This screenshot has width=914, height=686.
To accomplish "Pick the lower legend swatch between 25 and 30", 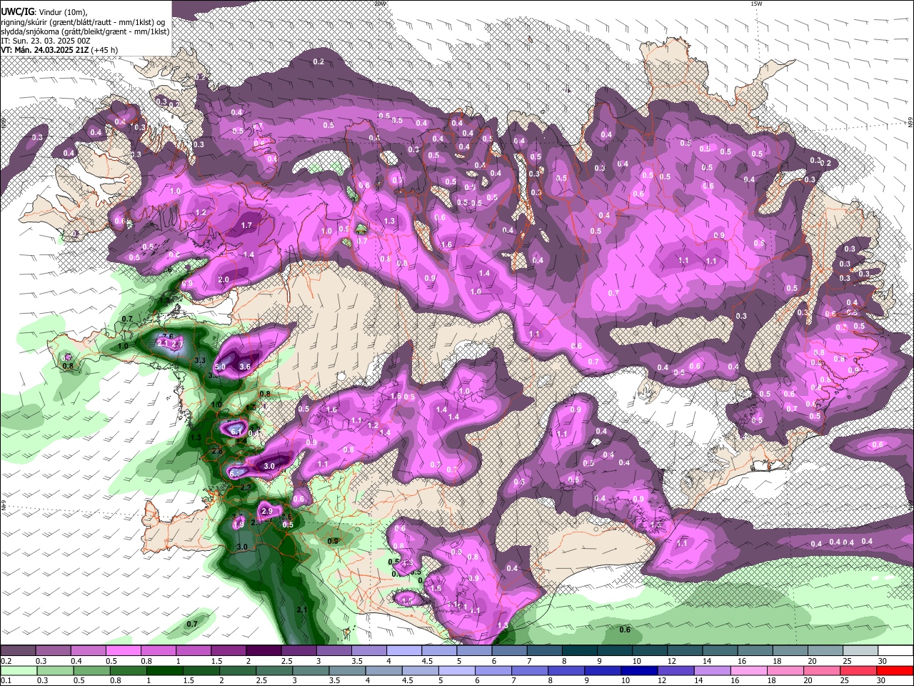I will click(860, 670).
